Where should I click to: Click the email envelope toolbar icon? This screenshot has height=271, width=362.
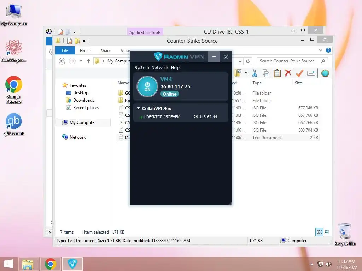click(x=311, y=73)
